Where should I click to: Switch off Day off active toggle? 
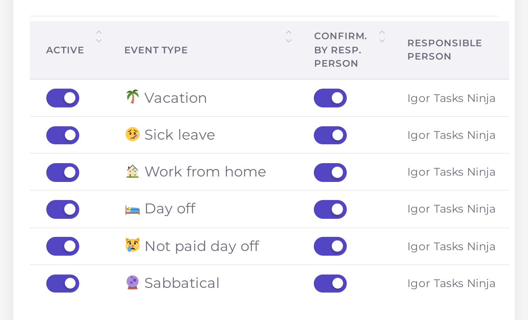[63, 209]
